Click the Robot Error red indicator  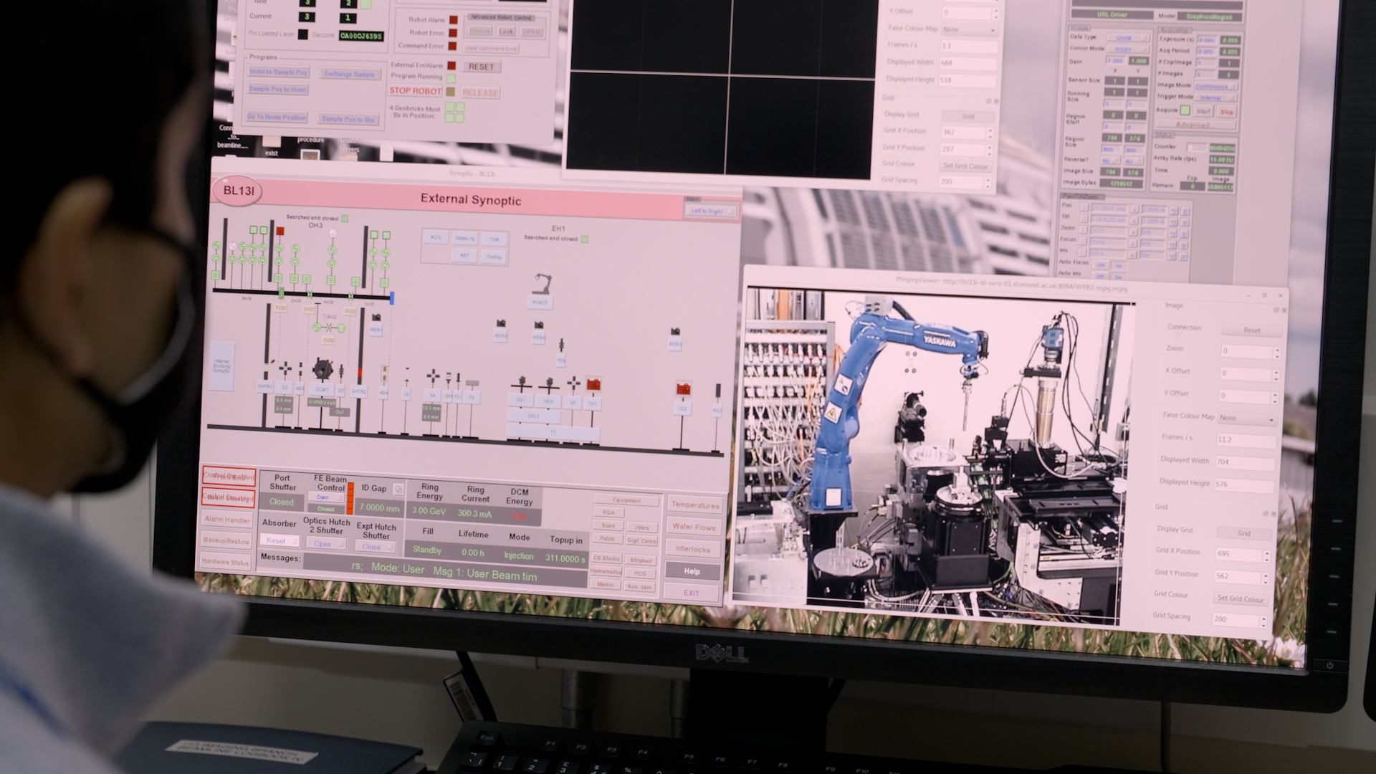click(x=453, y=33)
